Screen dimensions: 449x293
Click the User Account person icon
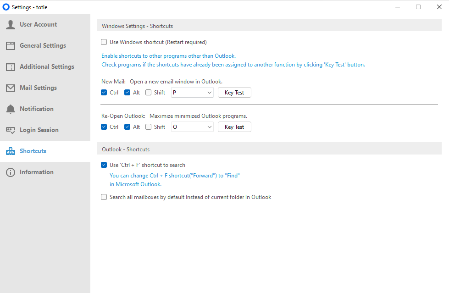point(11,25)
